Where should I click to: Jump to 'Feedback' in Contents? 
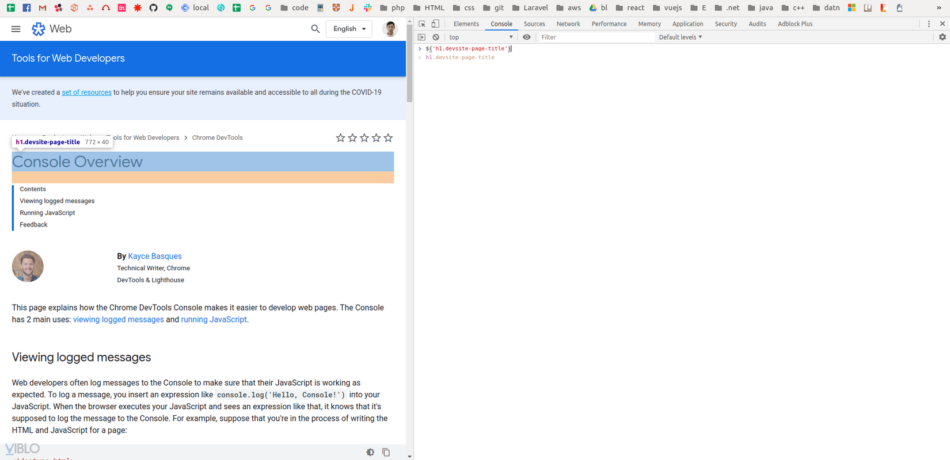[x=33, y=225]
